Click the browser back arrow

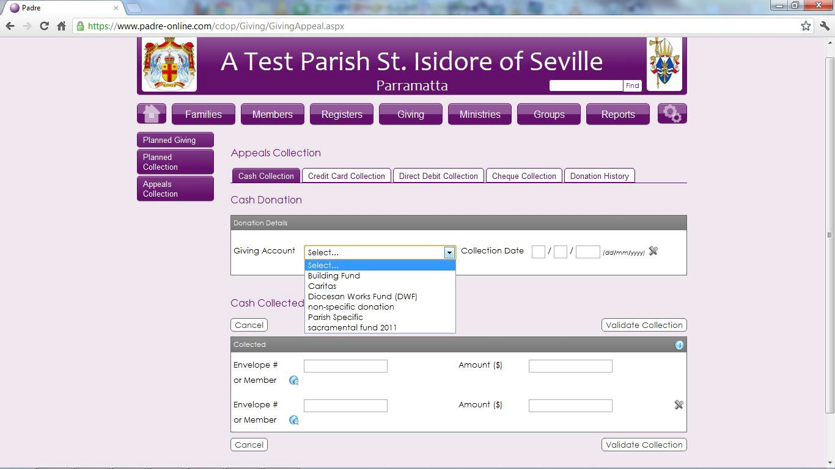tap(10, 26)
